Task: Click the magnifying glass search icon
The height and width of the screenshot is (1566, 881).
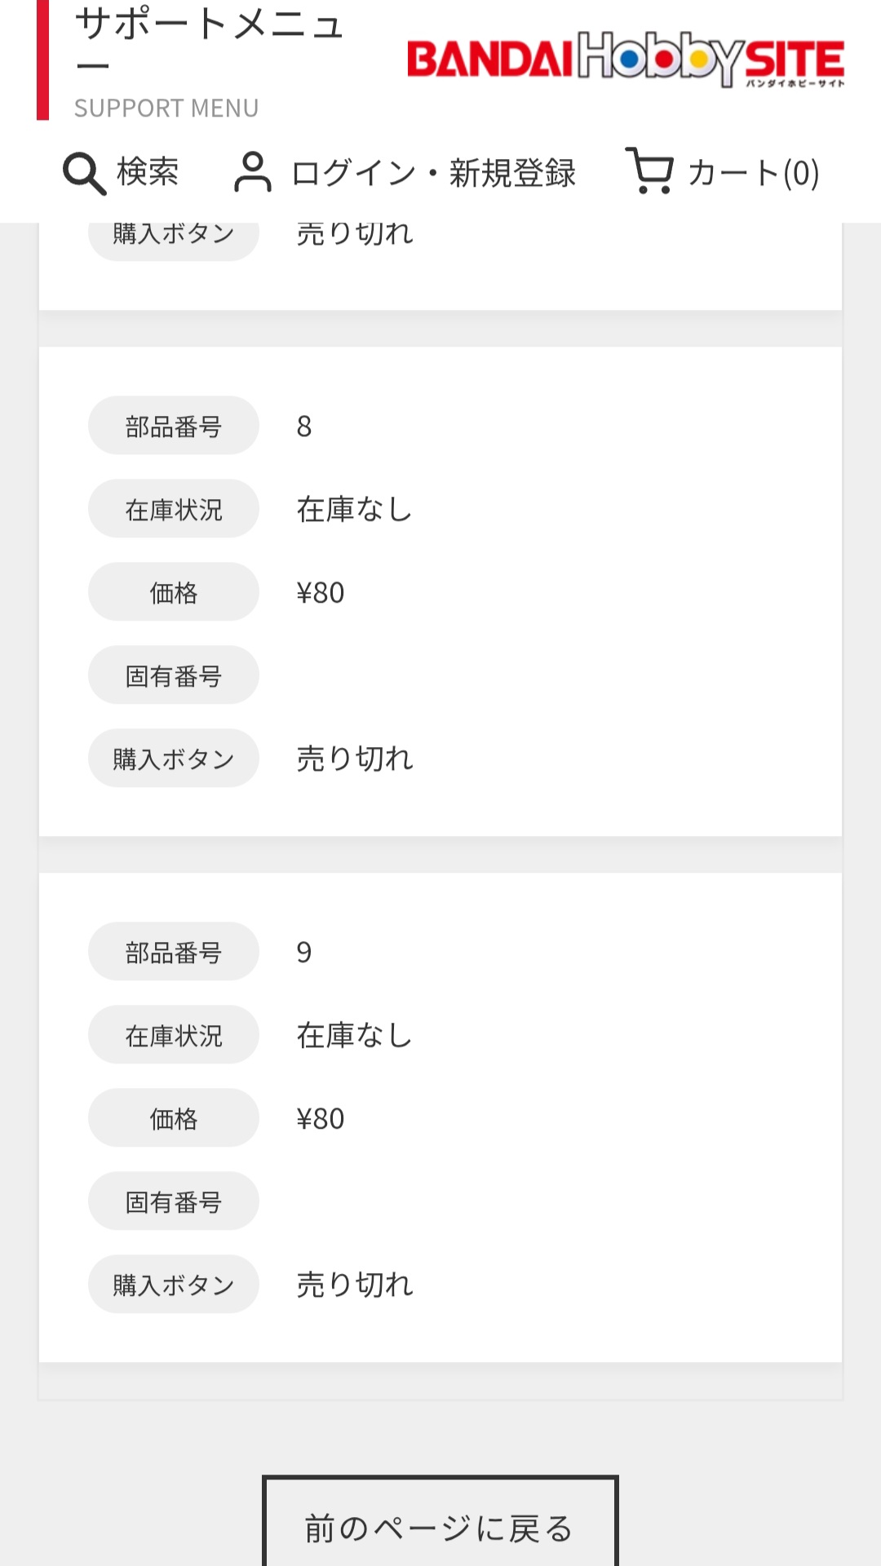Action: click(x=84, y=174)
